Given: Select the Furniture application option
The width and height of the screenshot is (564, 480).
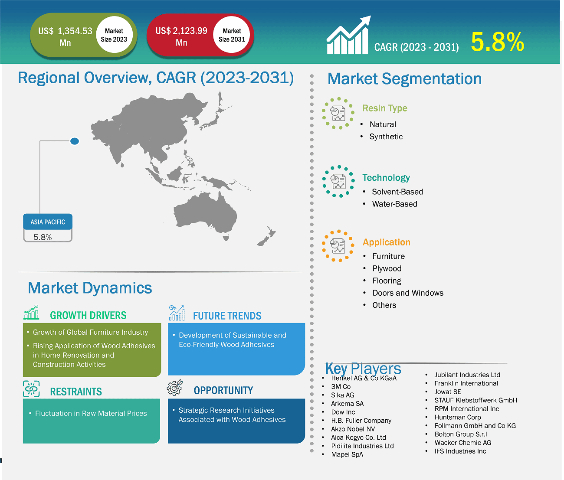Looking at the screenshot, I should point(388,256).
